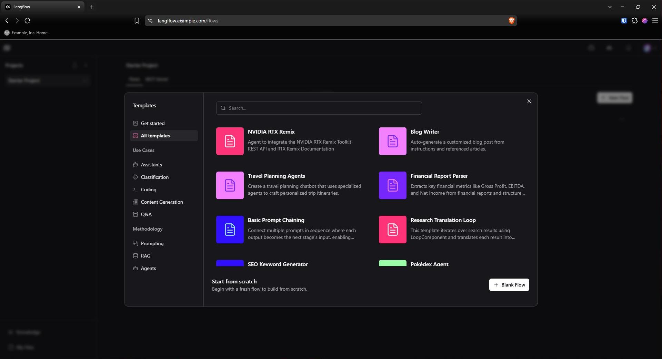This screenshot has height=359, width=662.
Task: Bookmark this page
Action: (137, 21)
